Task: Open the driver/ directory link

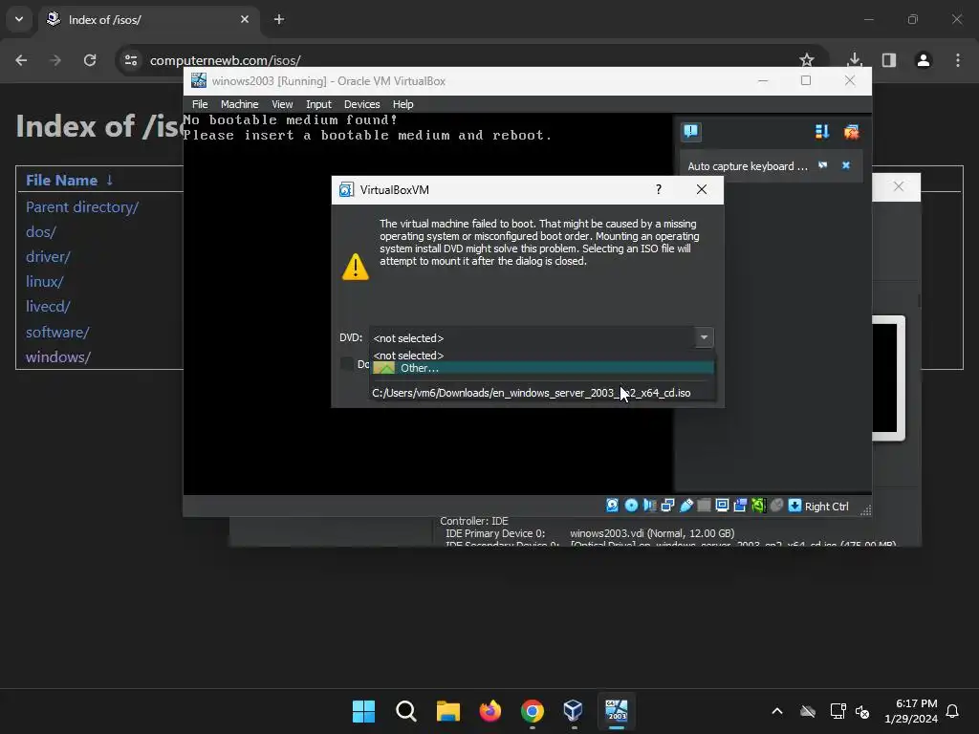Action: point(48,256)
